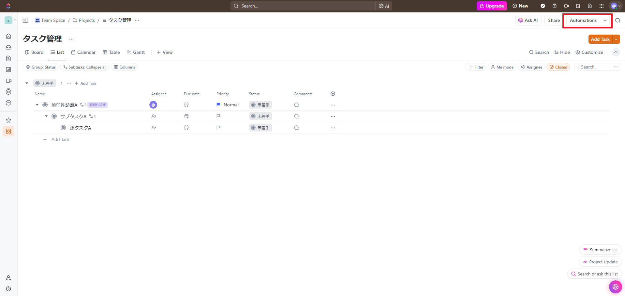625x296 pixels.
Task: Set due date for 孫タスクA
Action: [186, 128]
